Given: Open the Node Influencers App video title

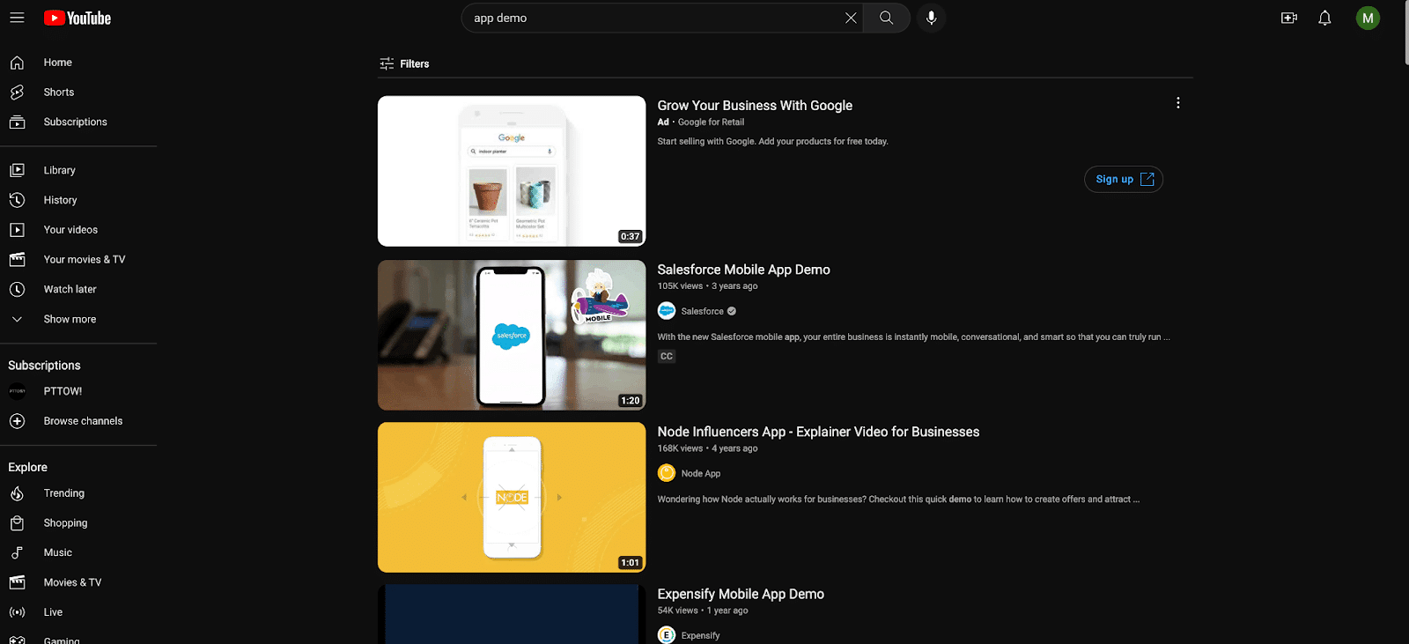Looking at the screenshot, I should [x=818, y=432].
